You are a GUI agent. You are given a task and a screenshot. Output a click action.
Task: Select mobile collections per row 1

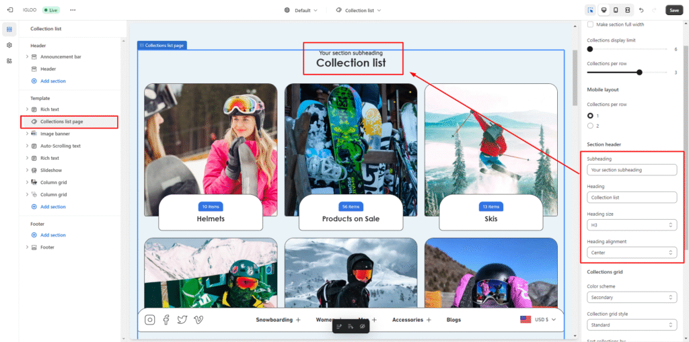tap(591, 116)
